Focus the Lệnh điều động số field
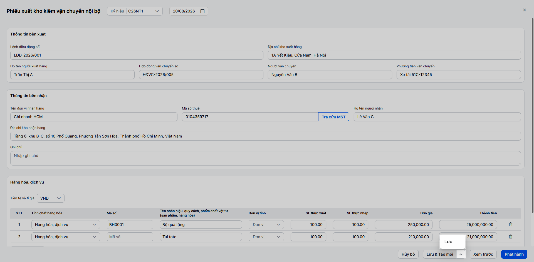The image size is (534, 262). coord(137,55)
